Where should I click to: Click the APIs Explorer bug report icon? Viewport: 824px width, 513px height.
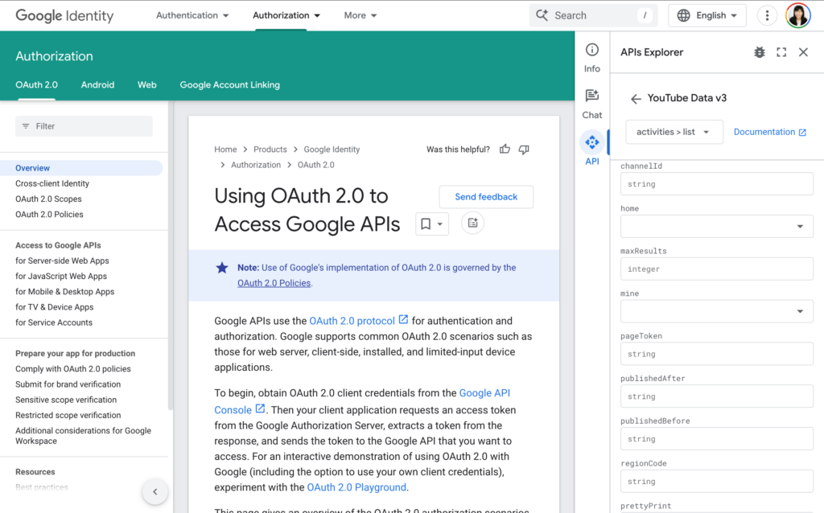pyautogui.click(x=760, y=52)
